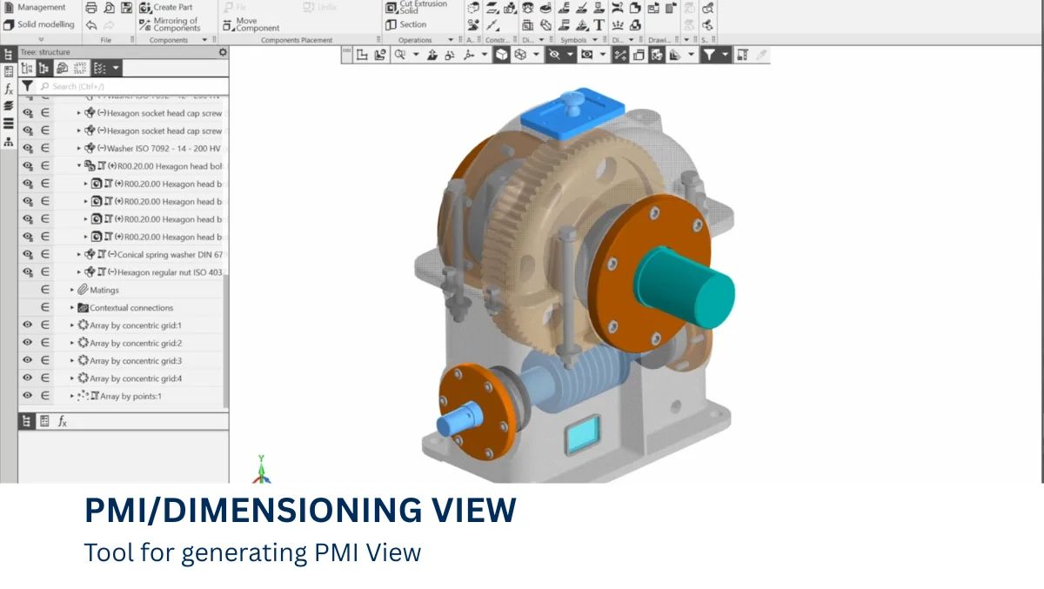
Task: Click the zoom magnifier icon in view toolbar
Action: pos(400,55)
